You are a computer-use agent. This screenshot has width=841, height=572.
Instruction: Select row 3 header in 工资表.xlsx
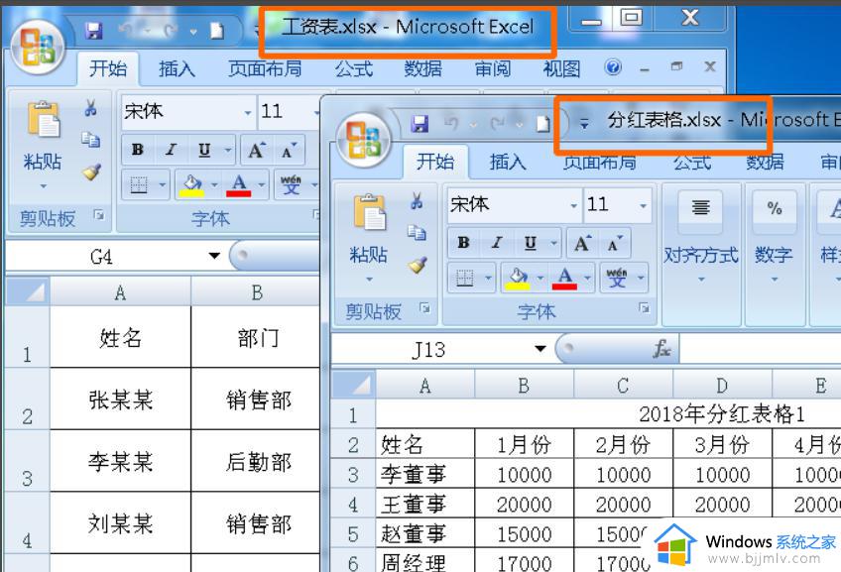27,461
